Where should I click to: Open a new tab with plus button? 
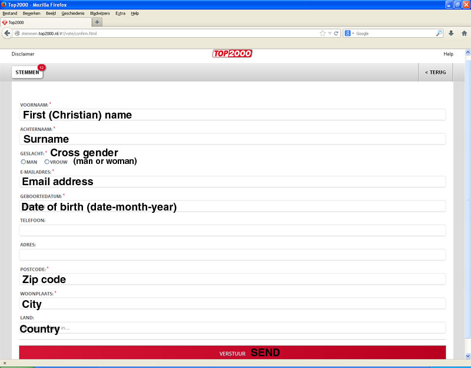click(98, 22)
